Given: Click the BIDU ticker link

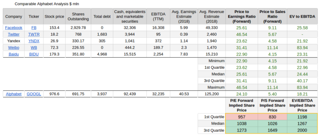Looking at the screenshot, I should tap(34, 54).
